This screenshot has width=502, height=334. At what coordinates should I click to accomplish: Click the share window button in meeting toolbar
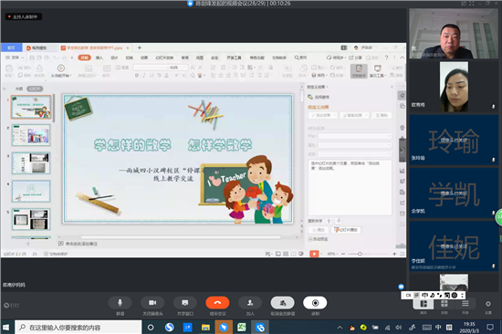pos(184,303)
